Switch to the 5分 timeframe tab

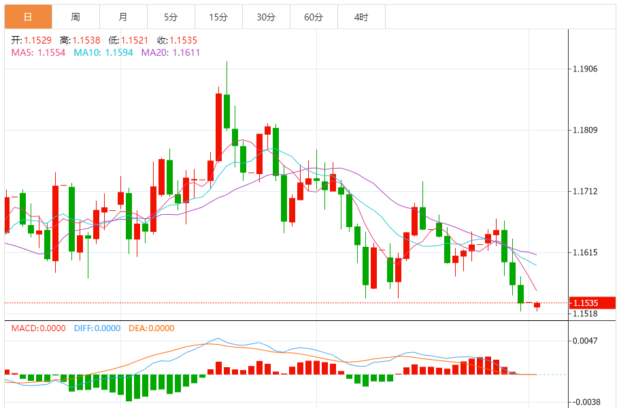170,17
